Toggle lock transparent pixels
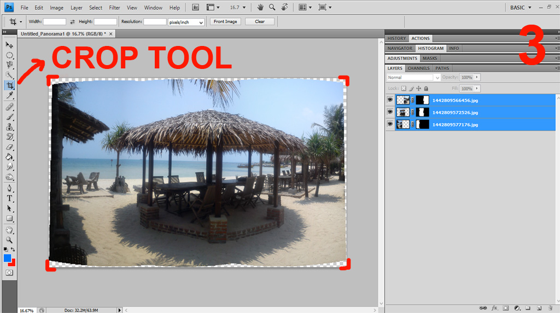The image size is (560, 313). tap(404, 88)
